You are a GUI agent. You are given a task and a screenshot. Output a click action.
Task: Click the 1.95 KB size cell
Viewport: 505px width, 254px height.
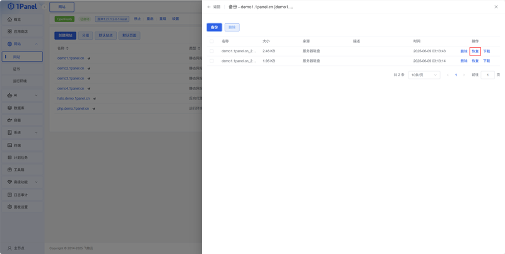(x=269, y=61)
